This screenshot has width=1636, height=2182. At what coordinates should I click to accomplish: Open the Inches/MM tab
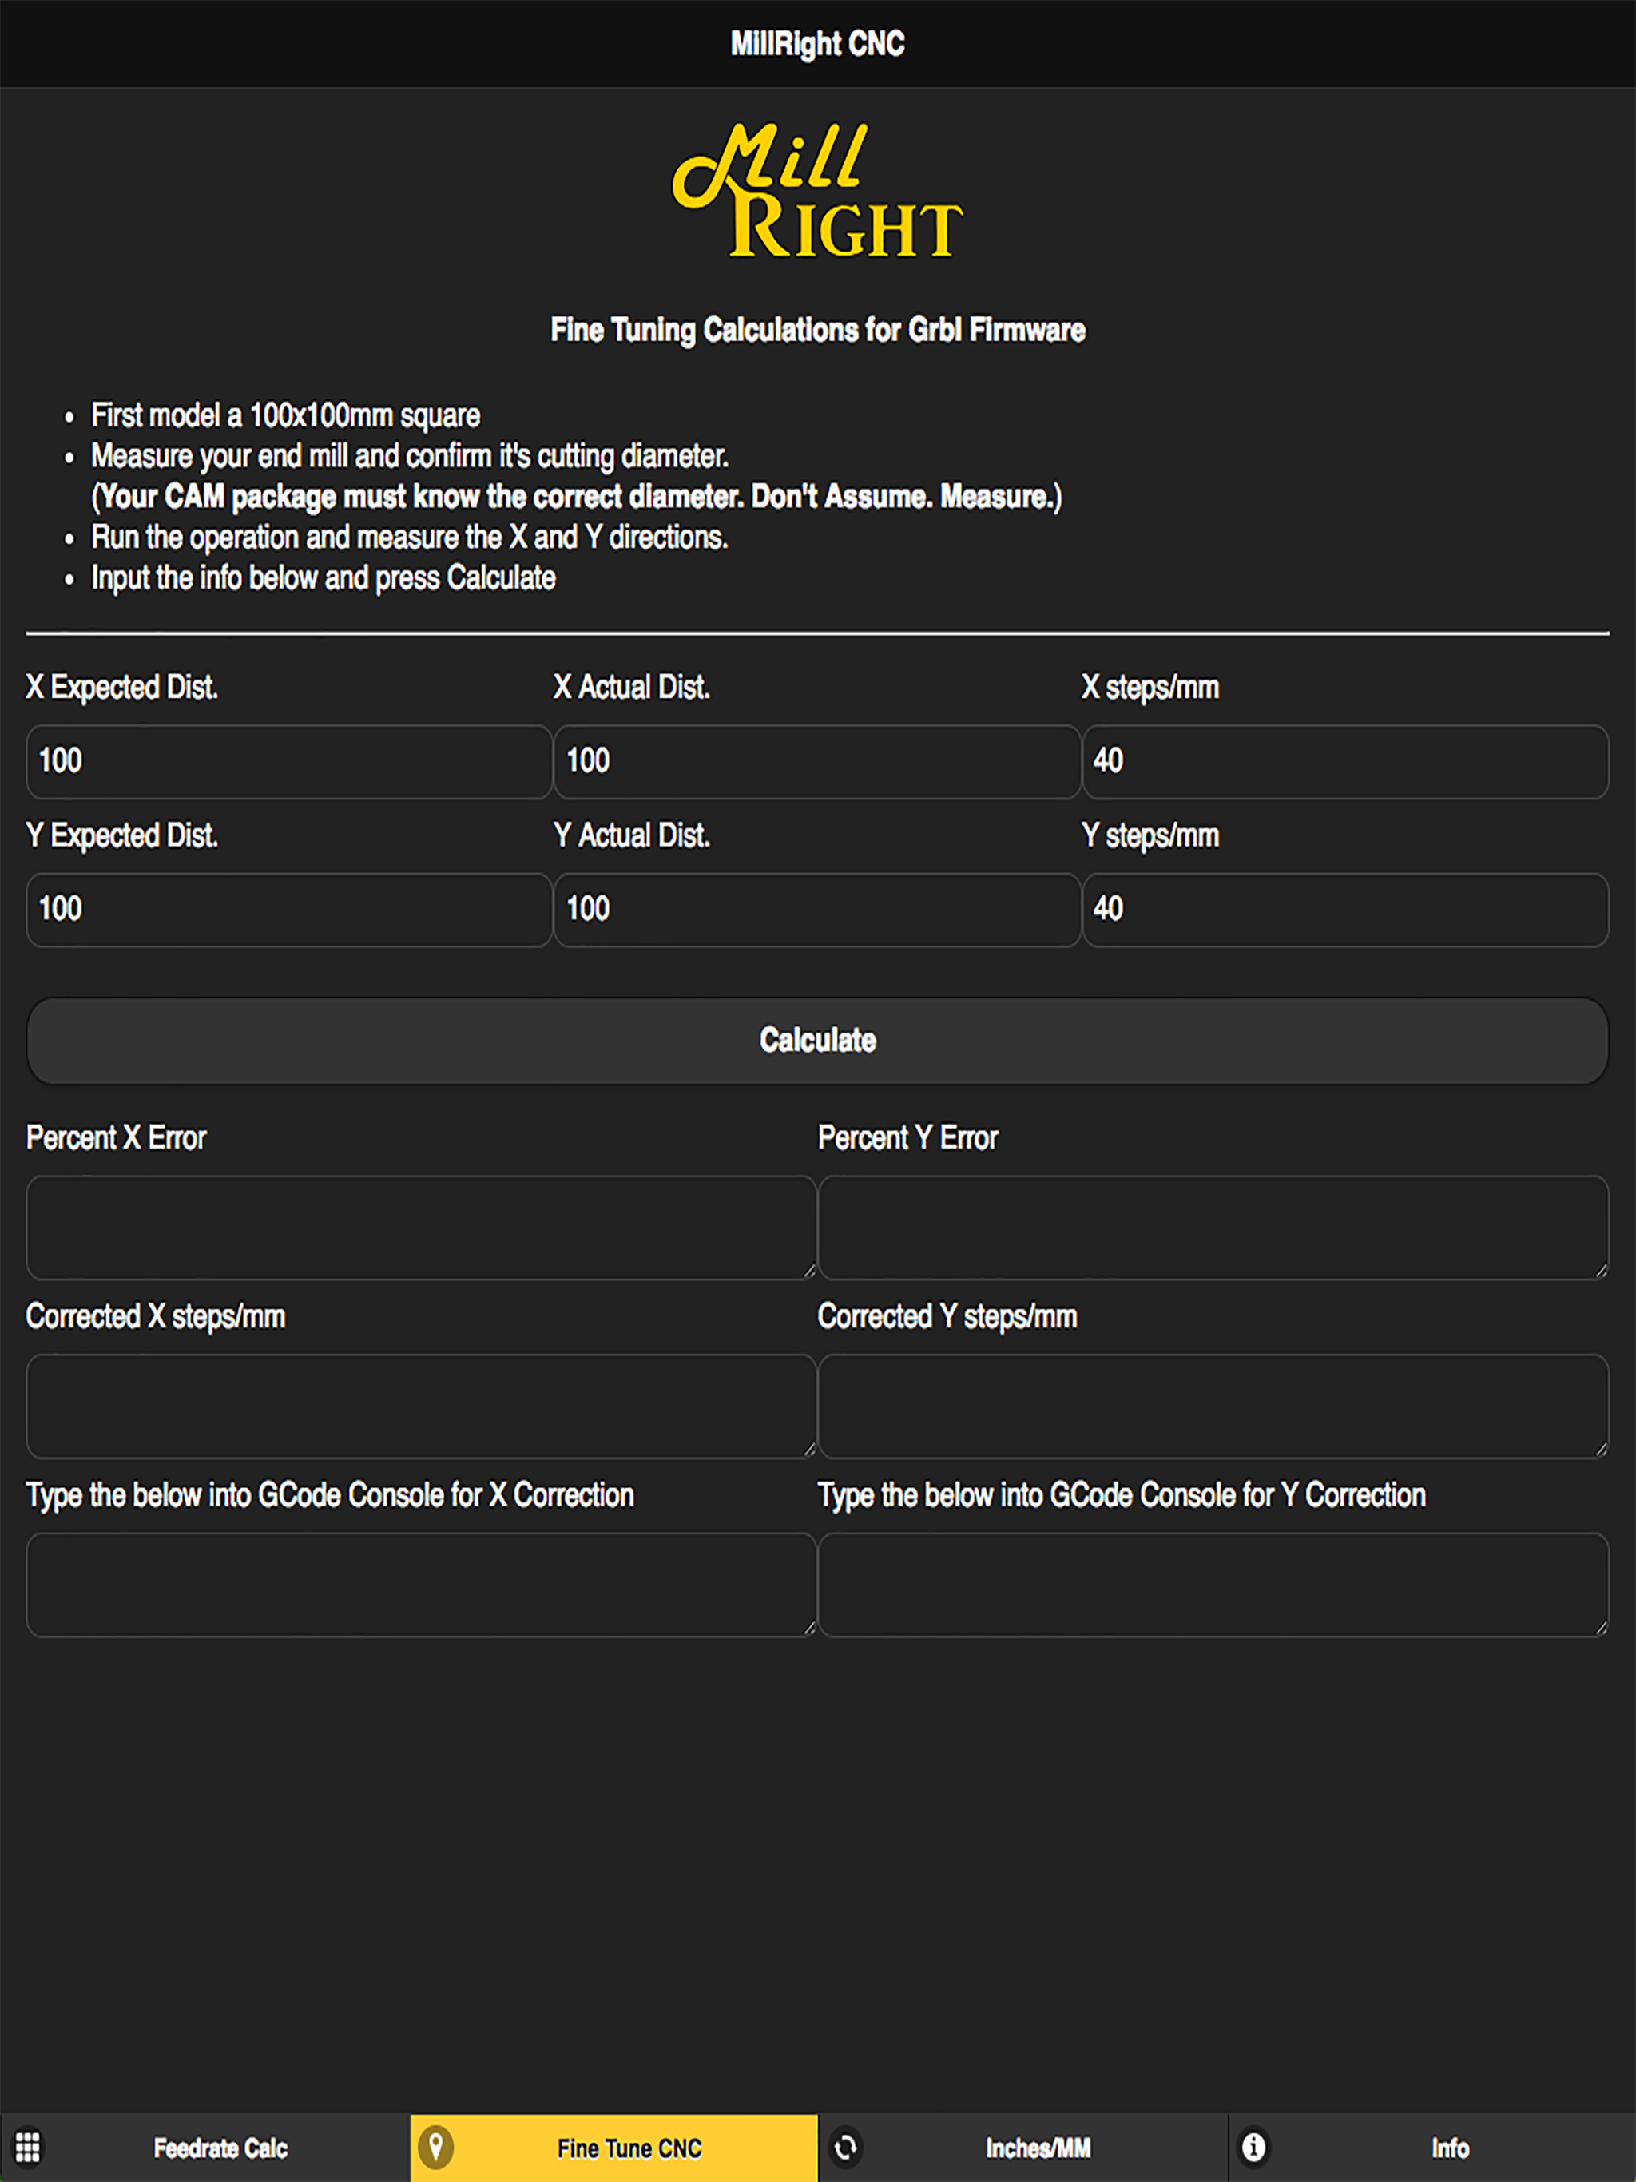click(x=1022, y=2148)
